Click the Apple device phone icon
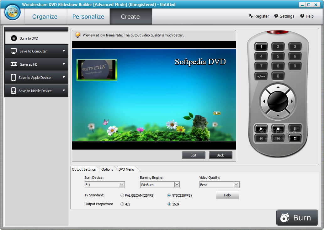The height and width of the screenshot is (230, 324). click(x=13, y=77)
